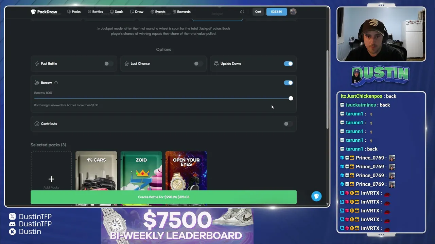Click the page vertical scrollbar
Image resolution: width=435 pixels, height=244 pixels.
328,89
